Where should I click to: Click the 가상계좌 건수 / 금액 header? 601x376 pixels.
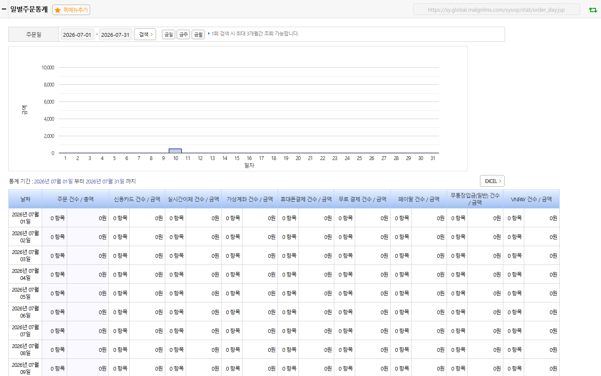point(250,199)
